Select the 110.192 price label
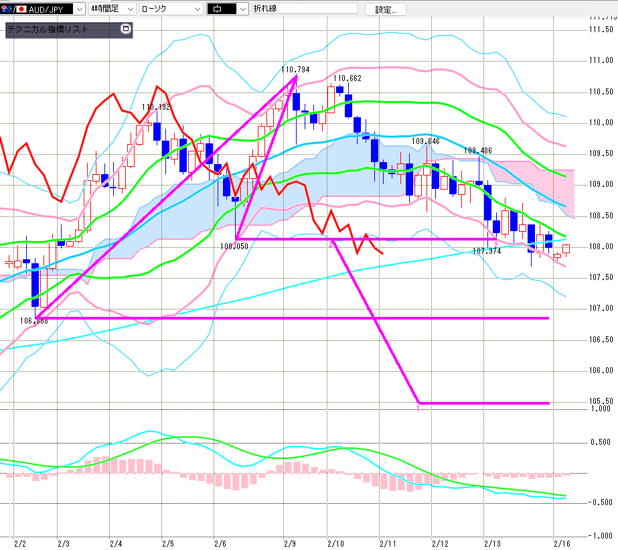Viewport: 618px width, 550px height. (156, 107)
